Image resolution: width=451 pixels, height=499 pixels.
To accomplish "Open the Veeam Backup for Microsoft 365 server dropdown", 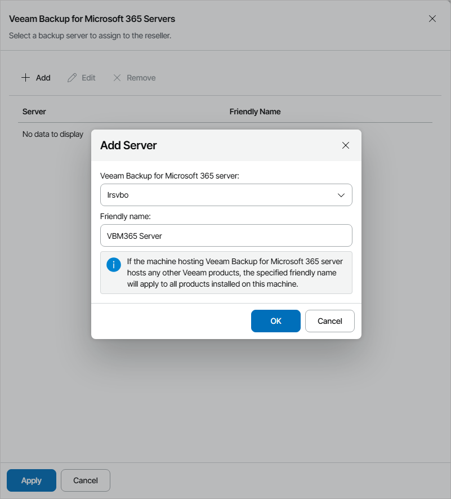I will coord(226,195).
